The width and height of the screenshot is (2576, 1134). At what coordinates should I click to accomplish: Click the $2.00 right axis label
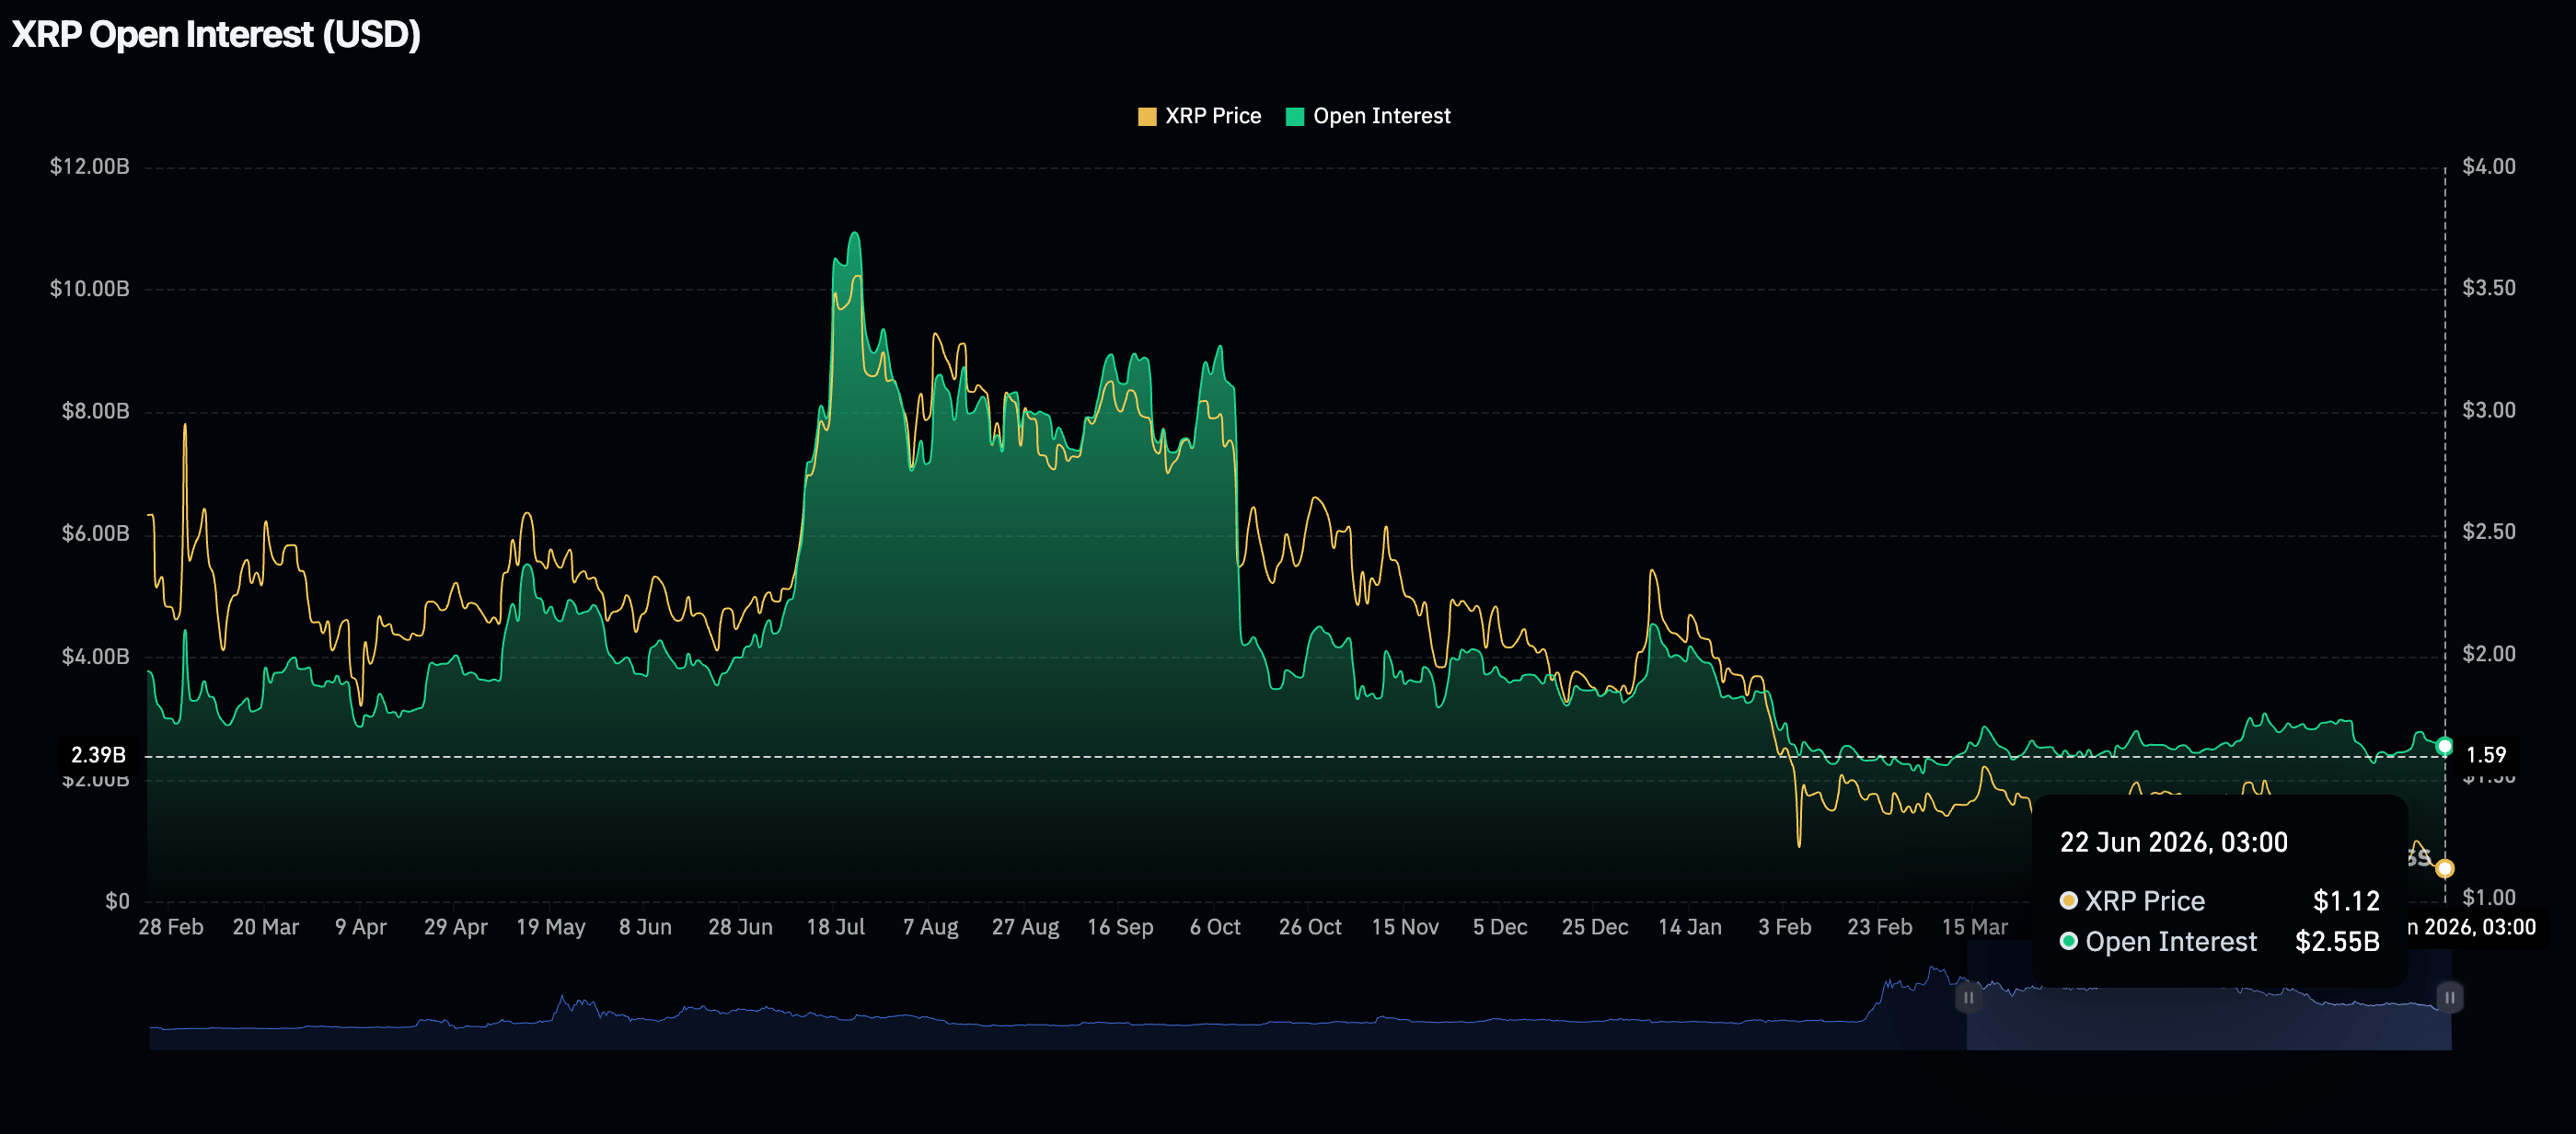pyautogui.click(x=2489, y=655)
